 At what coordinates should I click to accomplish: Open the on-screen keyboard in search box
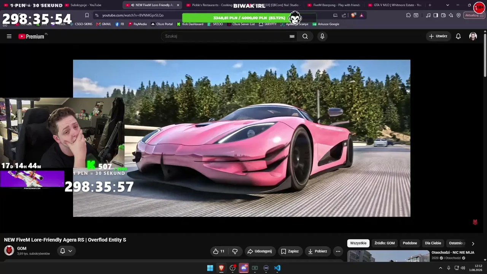292,36
